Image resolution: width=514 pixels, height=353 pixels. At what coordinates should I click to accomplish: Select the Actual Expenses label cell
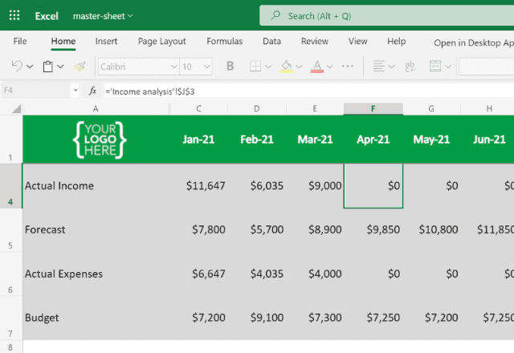tap(96, 274)
